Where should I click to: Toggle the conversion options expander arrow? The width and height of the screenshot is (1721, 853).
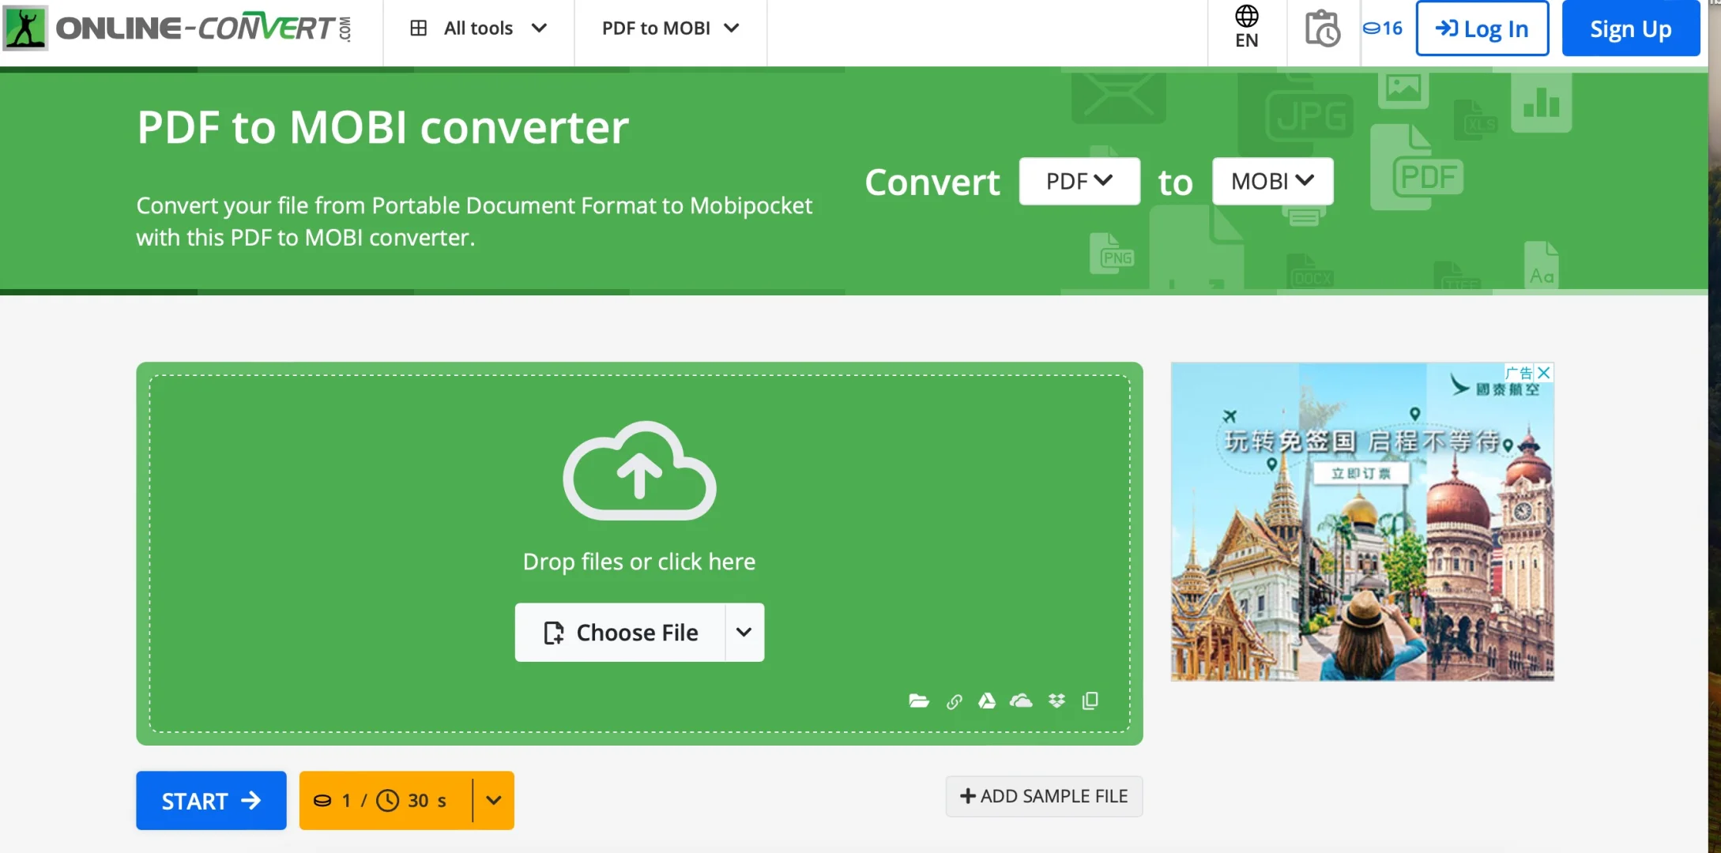pos(493,799)
